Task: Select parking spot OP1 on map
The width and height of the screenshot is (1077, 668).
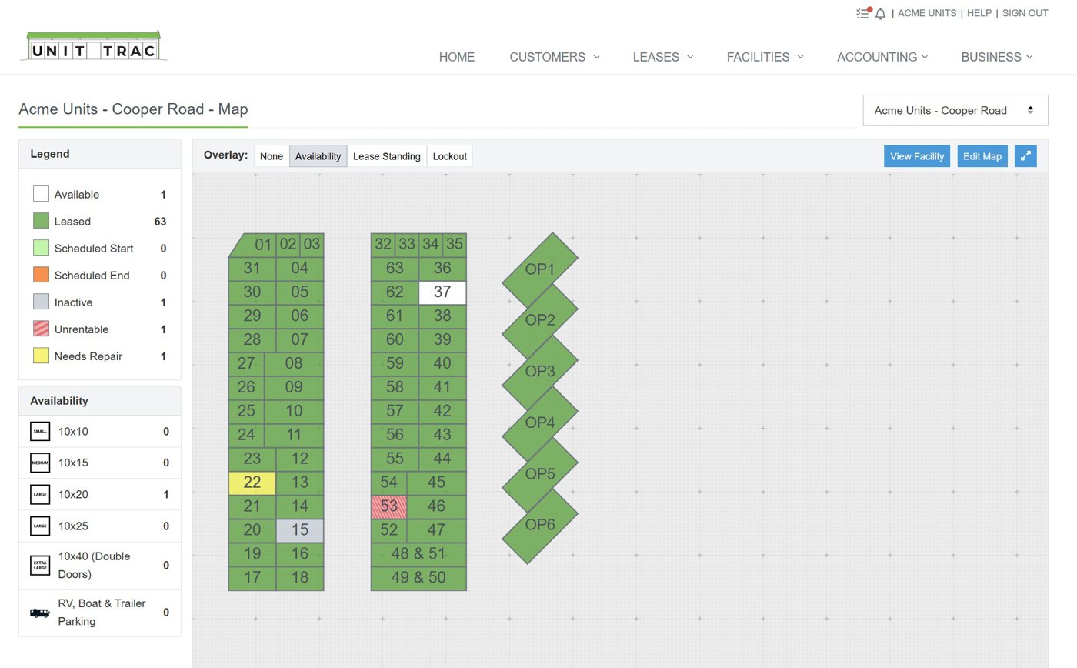Action: tap(540, 269)
